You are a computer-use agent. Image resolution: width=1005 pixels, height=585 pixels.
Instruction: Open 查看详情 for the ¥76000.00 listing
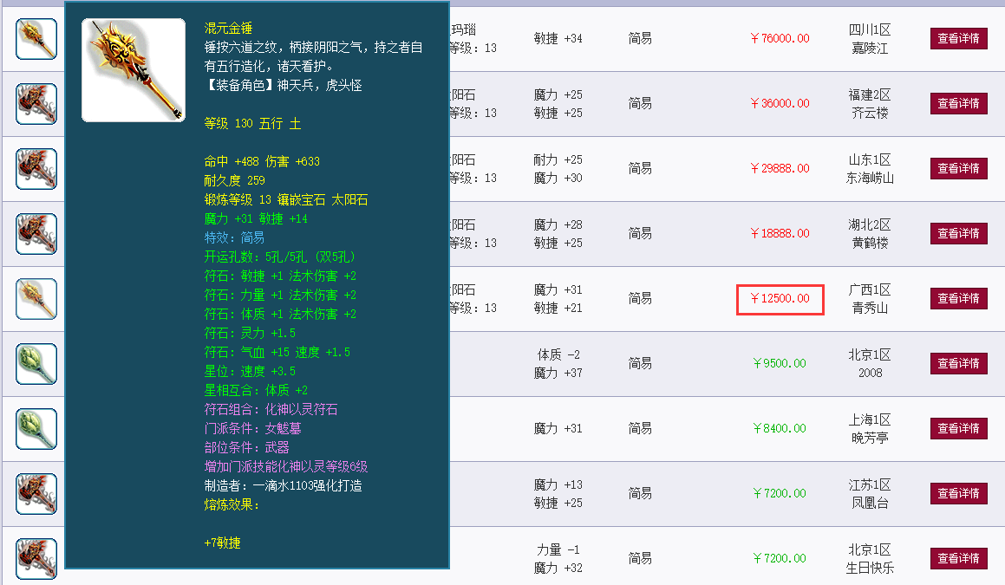coord(958,39)
